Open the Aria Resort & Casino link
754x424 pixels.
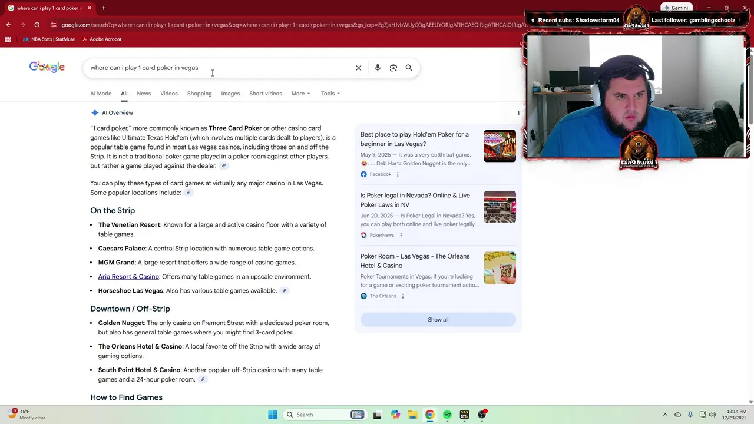click(x=128, y=277)
